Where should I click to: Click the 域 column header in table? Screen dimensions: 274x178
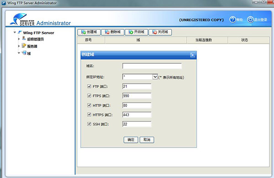pos(146,40)
